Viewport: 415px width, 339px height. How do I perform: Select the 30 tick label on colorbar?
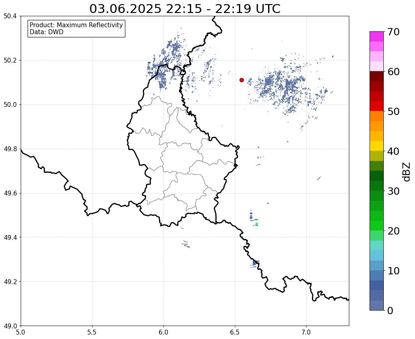(393, 191)
